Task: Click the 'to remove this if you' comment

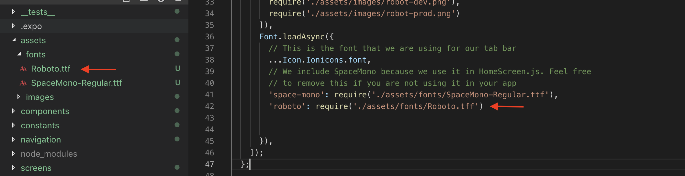Action: [393, 83]
